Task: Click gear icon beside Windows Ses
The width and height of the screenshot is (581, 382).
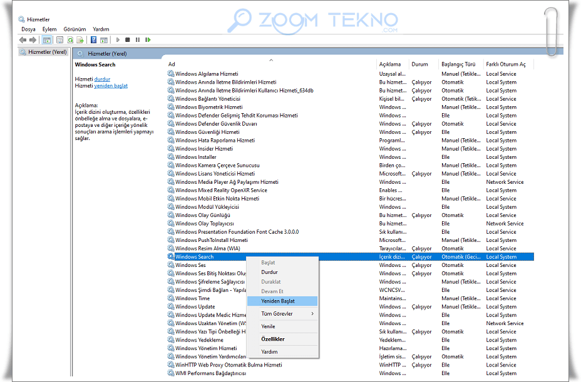Action: pyautogui.click(x=171, y=264)
